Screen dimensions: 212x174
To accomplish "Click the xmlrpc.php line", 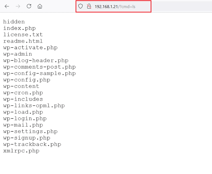I will pyautogui.click(x=21, y=151).
